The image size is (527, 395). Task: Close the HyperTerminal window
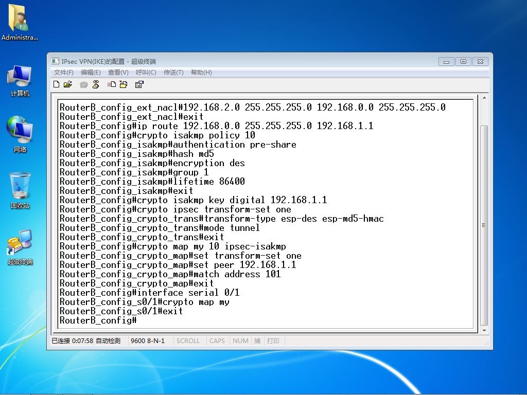click(480, 62)
